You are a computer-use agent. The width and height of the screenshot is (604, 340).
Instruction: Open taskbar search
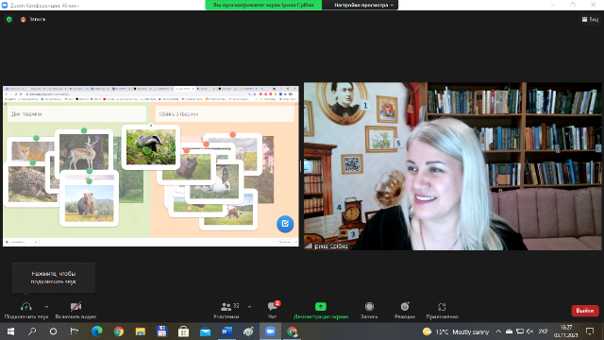click(32, 331)
